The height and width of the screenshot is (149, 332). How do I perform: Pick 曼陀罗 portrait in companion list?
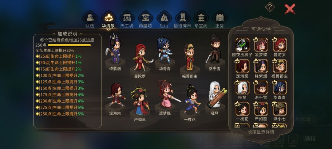(280, 44)
